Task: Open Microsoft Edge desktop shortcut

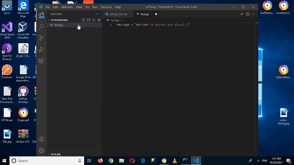Action: pos(23,9)
